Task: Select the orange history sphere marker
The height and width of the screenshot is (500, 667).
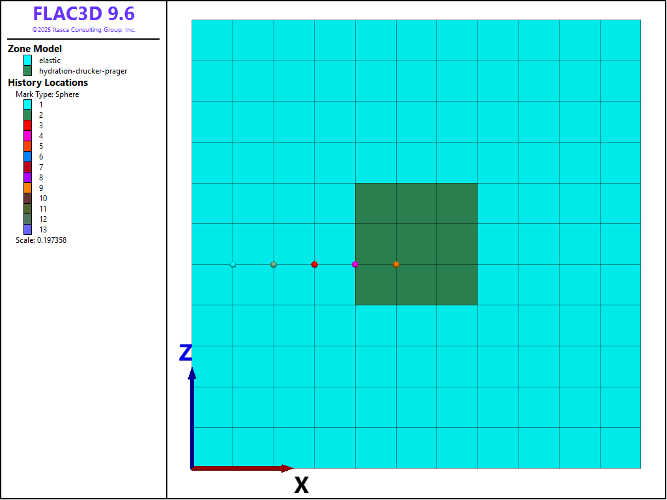Action: [x=396, y=264]
